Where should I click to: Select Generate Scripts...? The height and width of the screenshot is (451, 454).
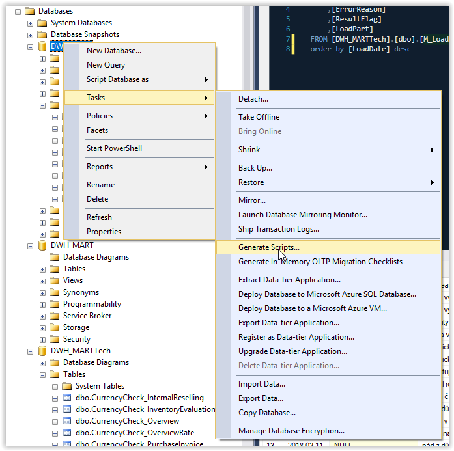click(x=328, y=247)
